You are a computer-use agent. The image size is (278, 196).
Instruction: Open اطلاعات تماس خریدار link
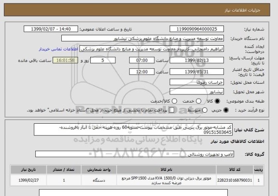click(x=58, y=49)
